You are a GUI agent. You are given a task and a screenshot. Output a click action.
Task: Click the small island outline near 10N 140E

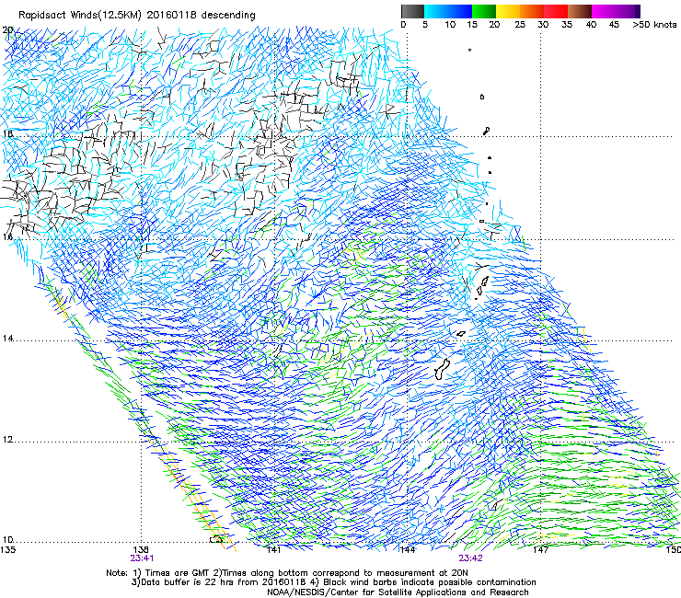pyautogui.click(x=216, y=539)
